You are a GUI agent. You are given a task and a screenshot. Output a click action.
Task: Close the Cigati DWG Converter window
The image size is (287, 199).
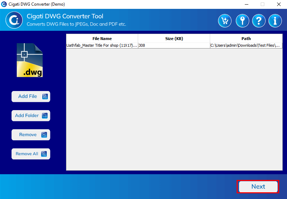pyautogui.click(x=279, y=4)
